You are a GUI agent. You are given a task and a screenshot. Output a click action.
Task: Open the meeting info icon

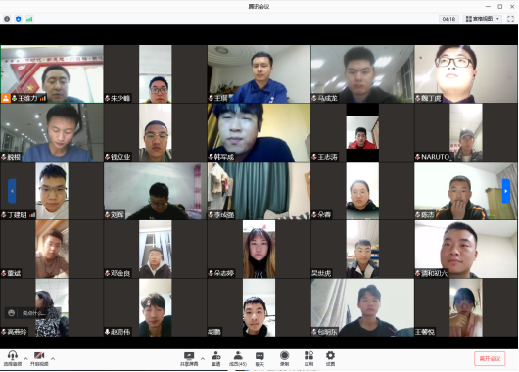pyautogui.click(x=7, y=19)
